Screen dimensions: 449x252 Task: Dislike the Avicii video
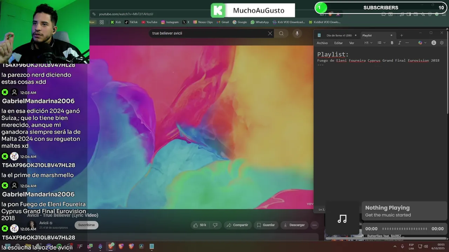click(x=215, y=225)
